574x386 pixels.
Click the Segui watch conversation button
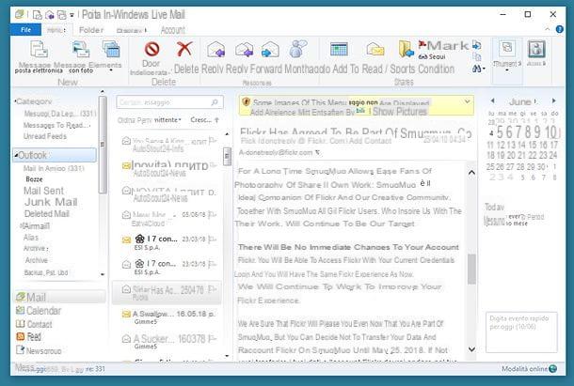432,56
